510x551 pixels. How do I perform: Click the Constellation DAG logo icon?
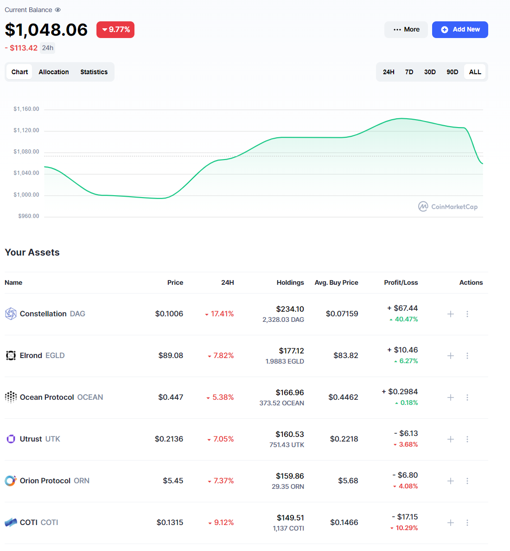pos(11,314)
